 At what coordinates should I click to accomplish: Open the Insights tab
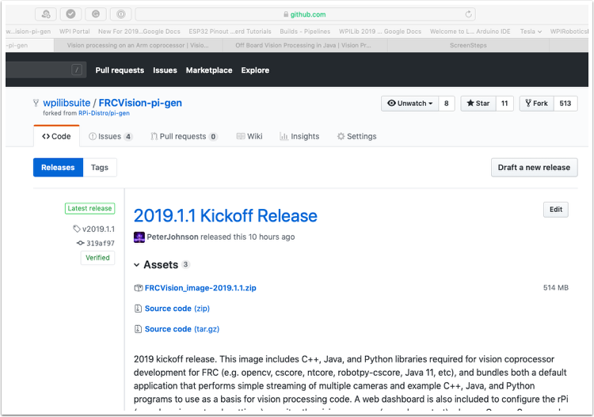click(x=299, y=136)
